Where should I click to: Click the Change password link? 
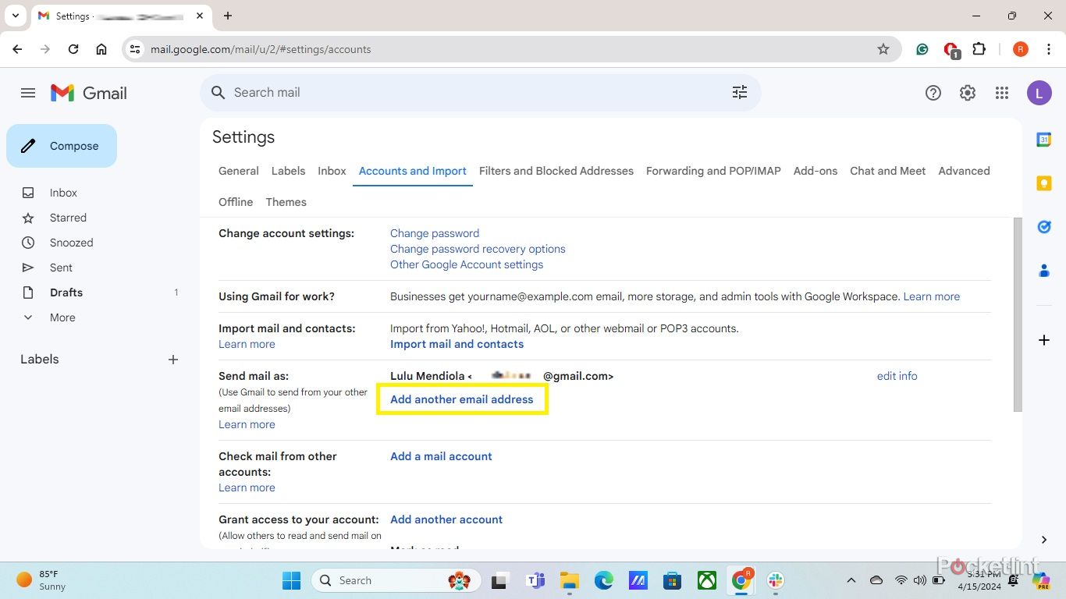434,233
